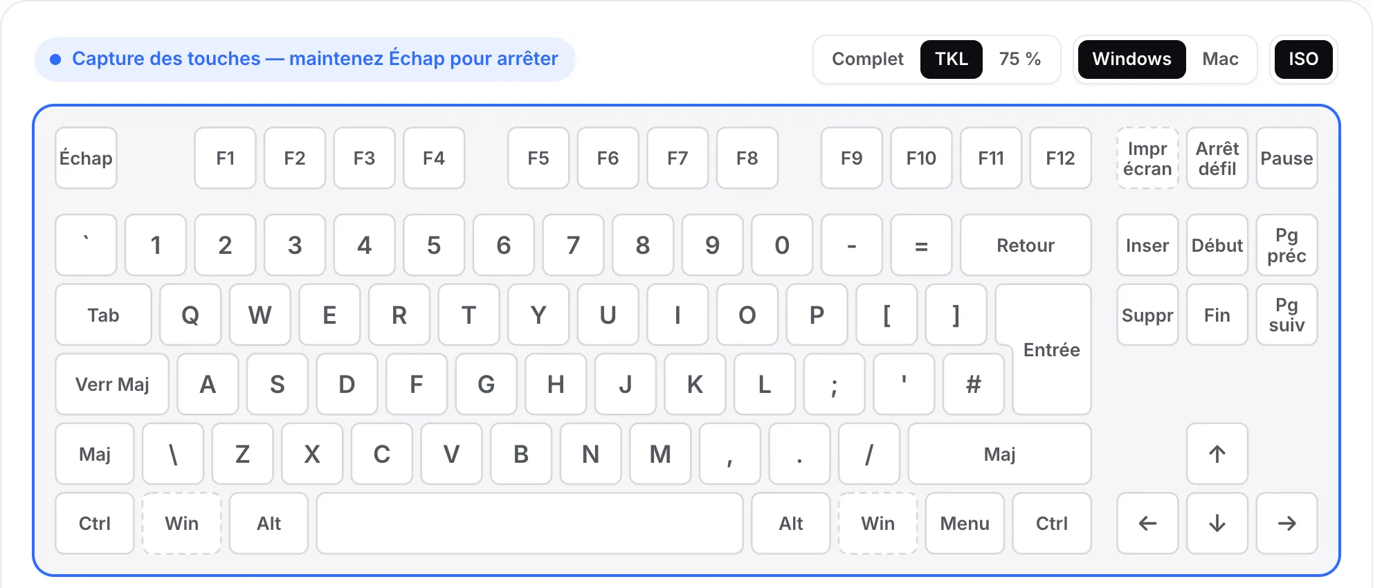Click the space bar key

coord(529,523)
